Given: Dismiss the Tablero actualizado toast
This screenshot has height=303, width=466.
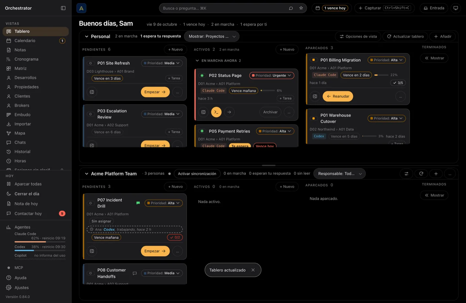Looking at the screenshot, I should [x=253, y=270].
